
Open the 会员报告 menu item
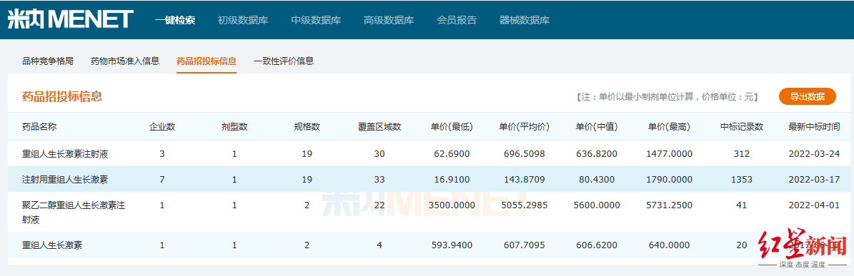[457, 21]
